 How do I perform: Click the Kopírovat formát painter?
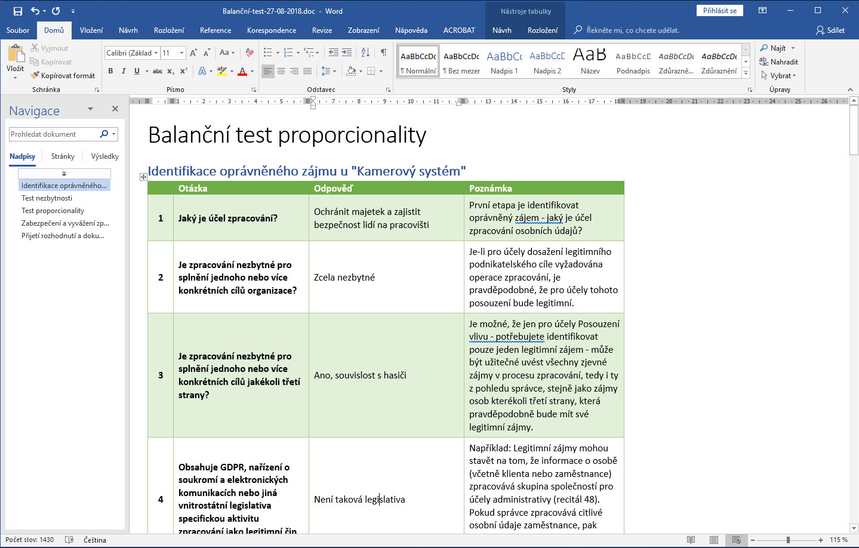coord(63,76)
